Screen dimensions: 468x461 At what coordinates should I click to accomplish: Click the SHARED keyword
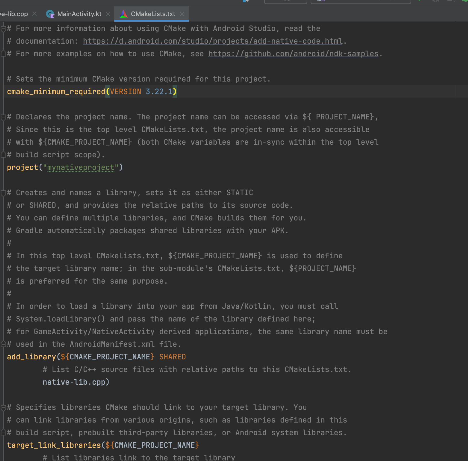point(173,357)
